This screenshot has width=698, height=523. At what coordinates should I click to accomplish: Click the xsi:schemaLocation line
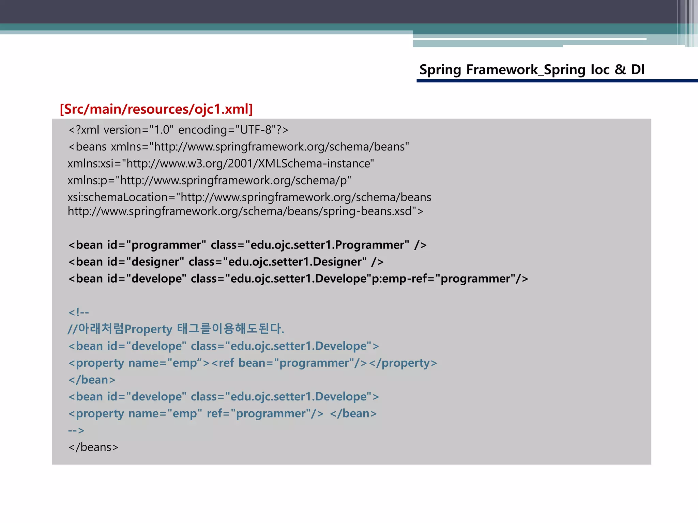tap(249, 197)
